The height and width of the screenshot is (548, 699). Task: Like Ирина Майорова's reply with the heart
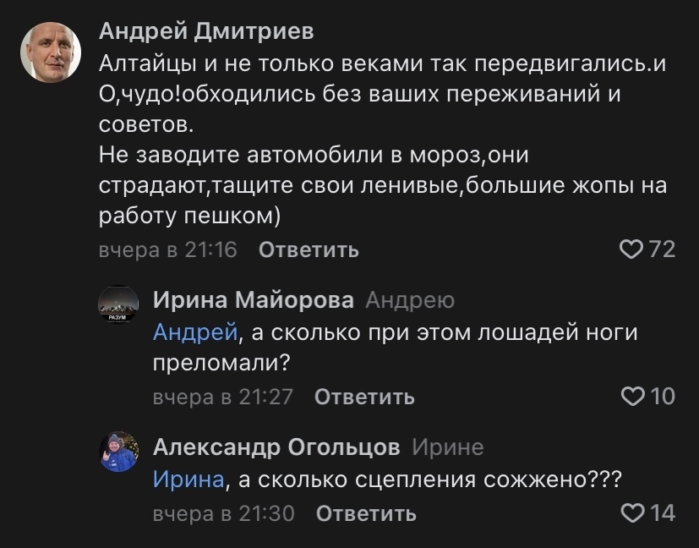[x=633, y=396]
